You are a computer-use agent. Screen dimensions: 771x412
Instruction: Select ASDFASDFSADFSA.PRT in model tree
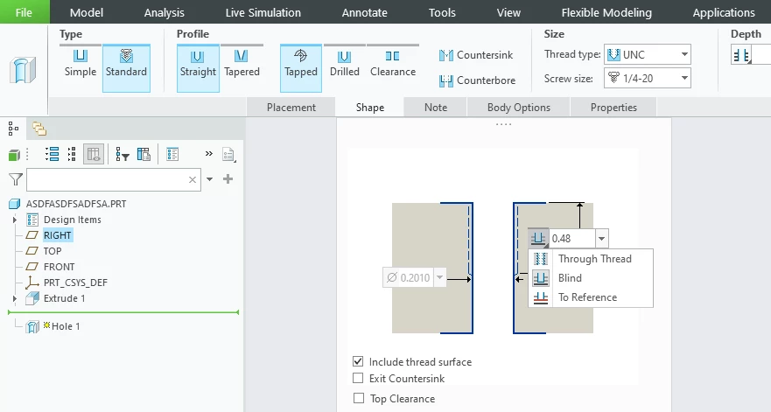(76, 204)
